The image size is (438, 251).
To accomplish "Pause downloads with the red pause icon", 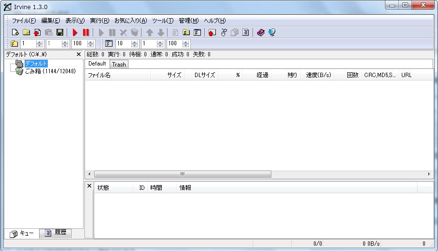I will tap(86, 32).
